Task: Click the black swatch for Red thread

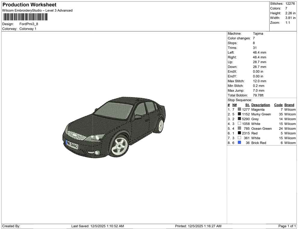Action: click(239, 133)
